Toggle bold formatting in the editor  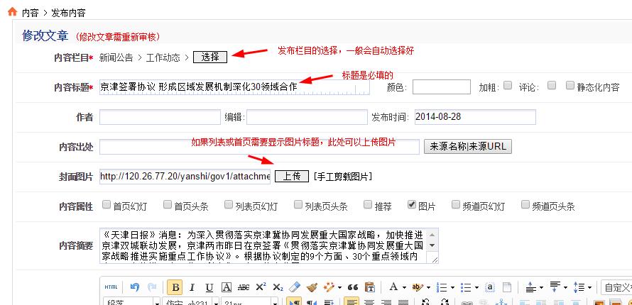(x=175, y=287)
